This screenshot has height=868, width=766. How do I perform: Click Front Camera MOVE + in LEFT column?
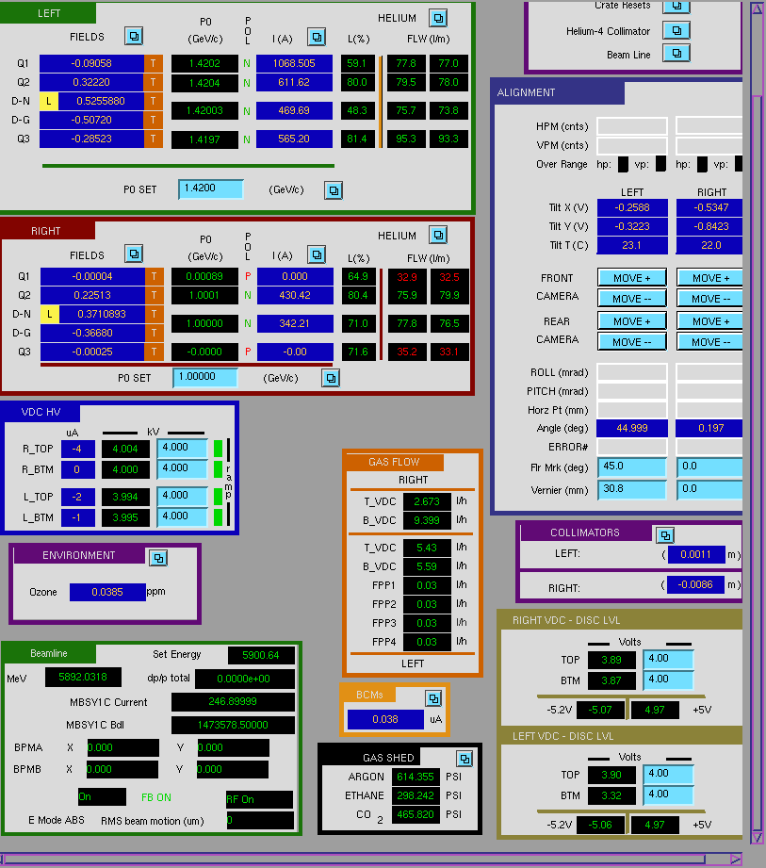pyautogui.click(x=632, y=278)
